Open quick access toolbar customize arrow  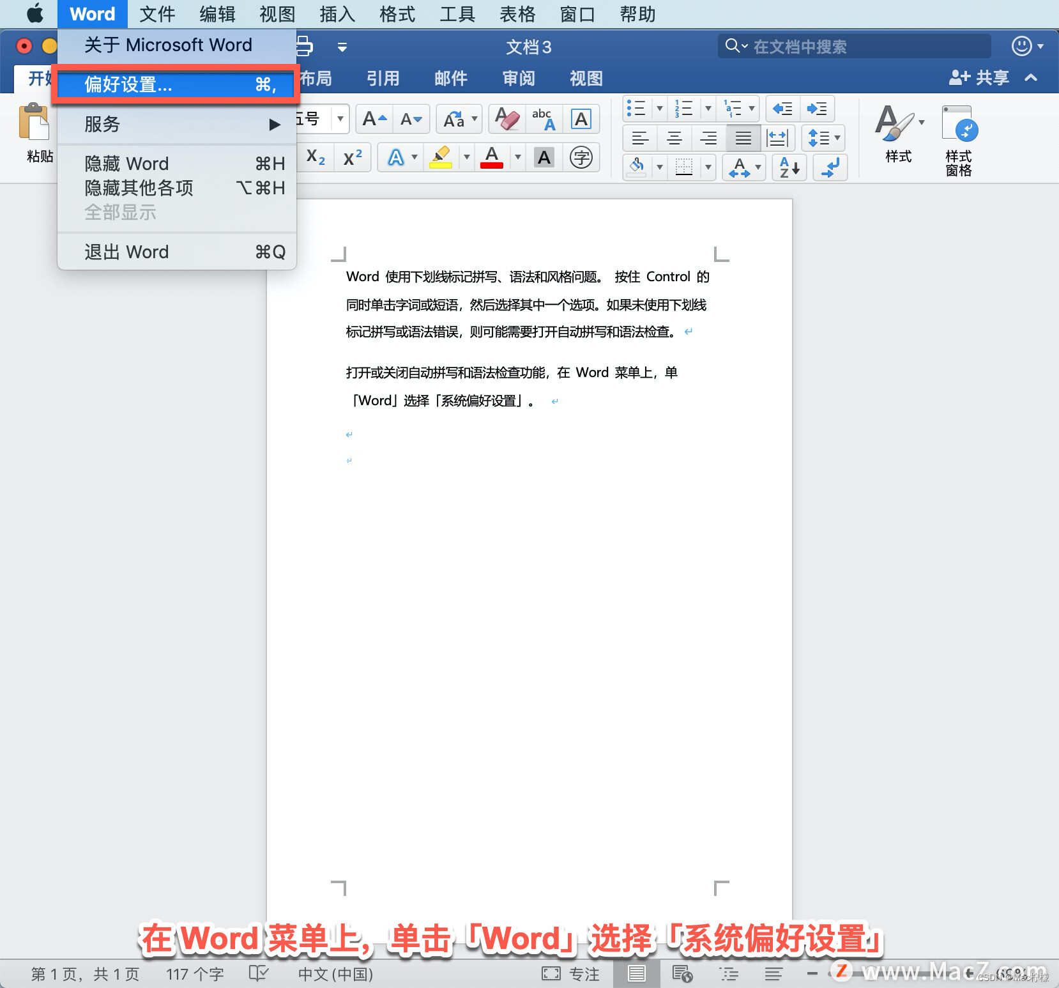pyautogui.click(x=342, y=47)
